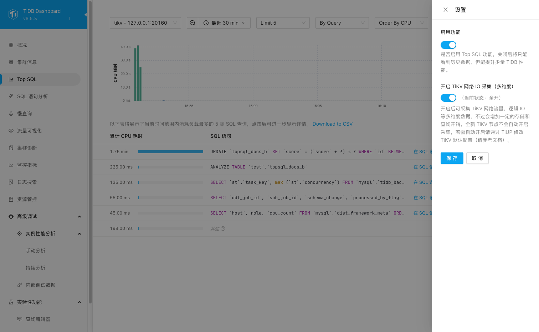
Task: Click the Download to CSV link
Action: click(x=332, y=124)
